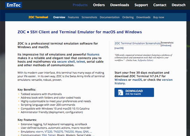The height and width of the screenshot is (136, 190).
Task: Select the Downloads tab in ZOC bar
Action: [x=143, y=17]
